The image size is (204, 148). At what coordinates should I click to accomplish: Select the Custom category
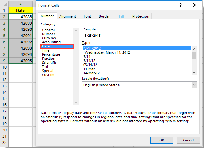coord(48,75)
